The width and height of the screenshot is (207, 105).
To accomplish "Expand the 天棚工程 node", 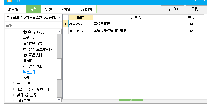I will (x=14, y=83).
